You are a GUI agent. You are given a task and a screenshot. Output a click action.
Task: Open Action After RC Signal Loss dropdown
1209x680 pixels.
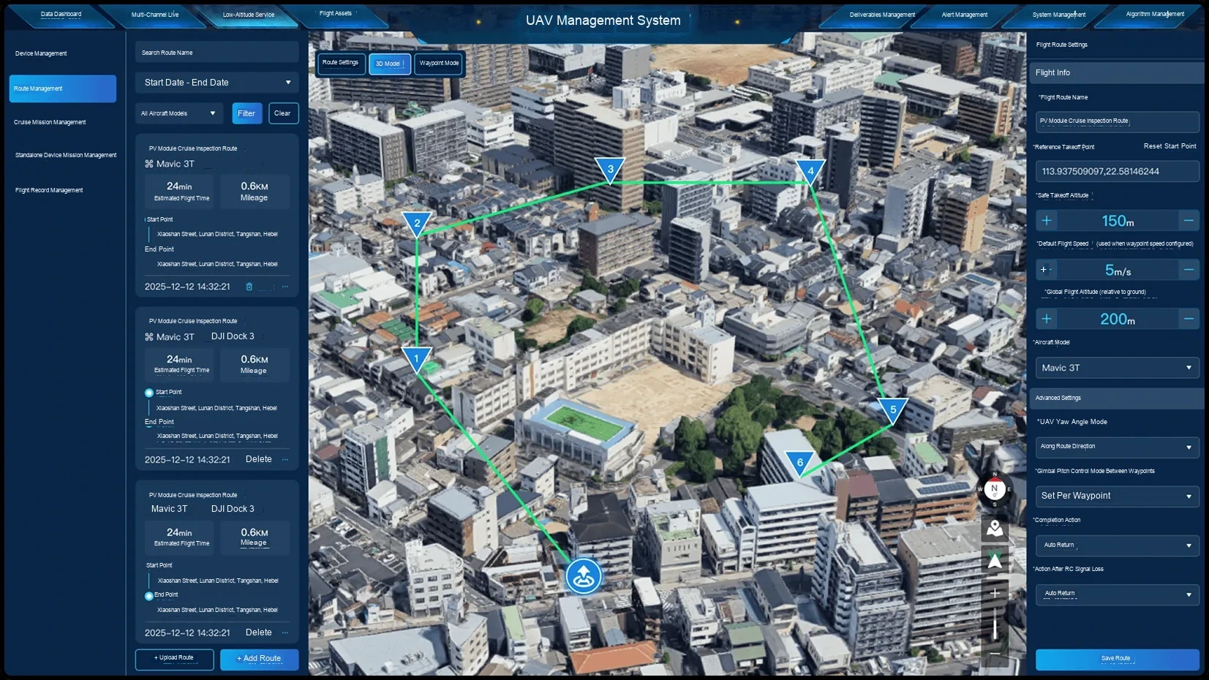click(x=1117, y=594)
